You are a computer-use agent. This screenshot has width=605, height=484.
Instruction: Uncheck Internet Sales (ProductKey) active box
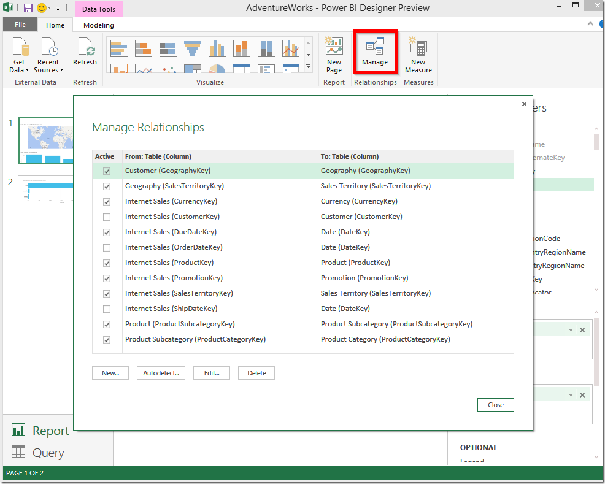click(107, 263)
